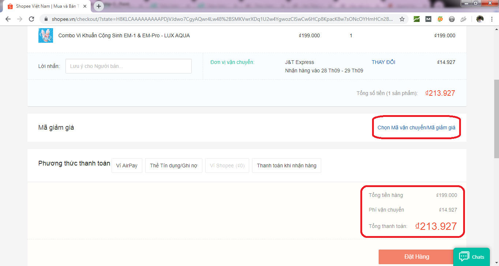Click the J&T Express carrier text
Image resolution: width=499 pixels, height=266 pixels.
click(300, 62)
